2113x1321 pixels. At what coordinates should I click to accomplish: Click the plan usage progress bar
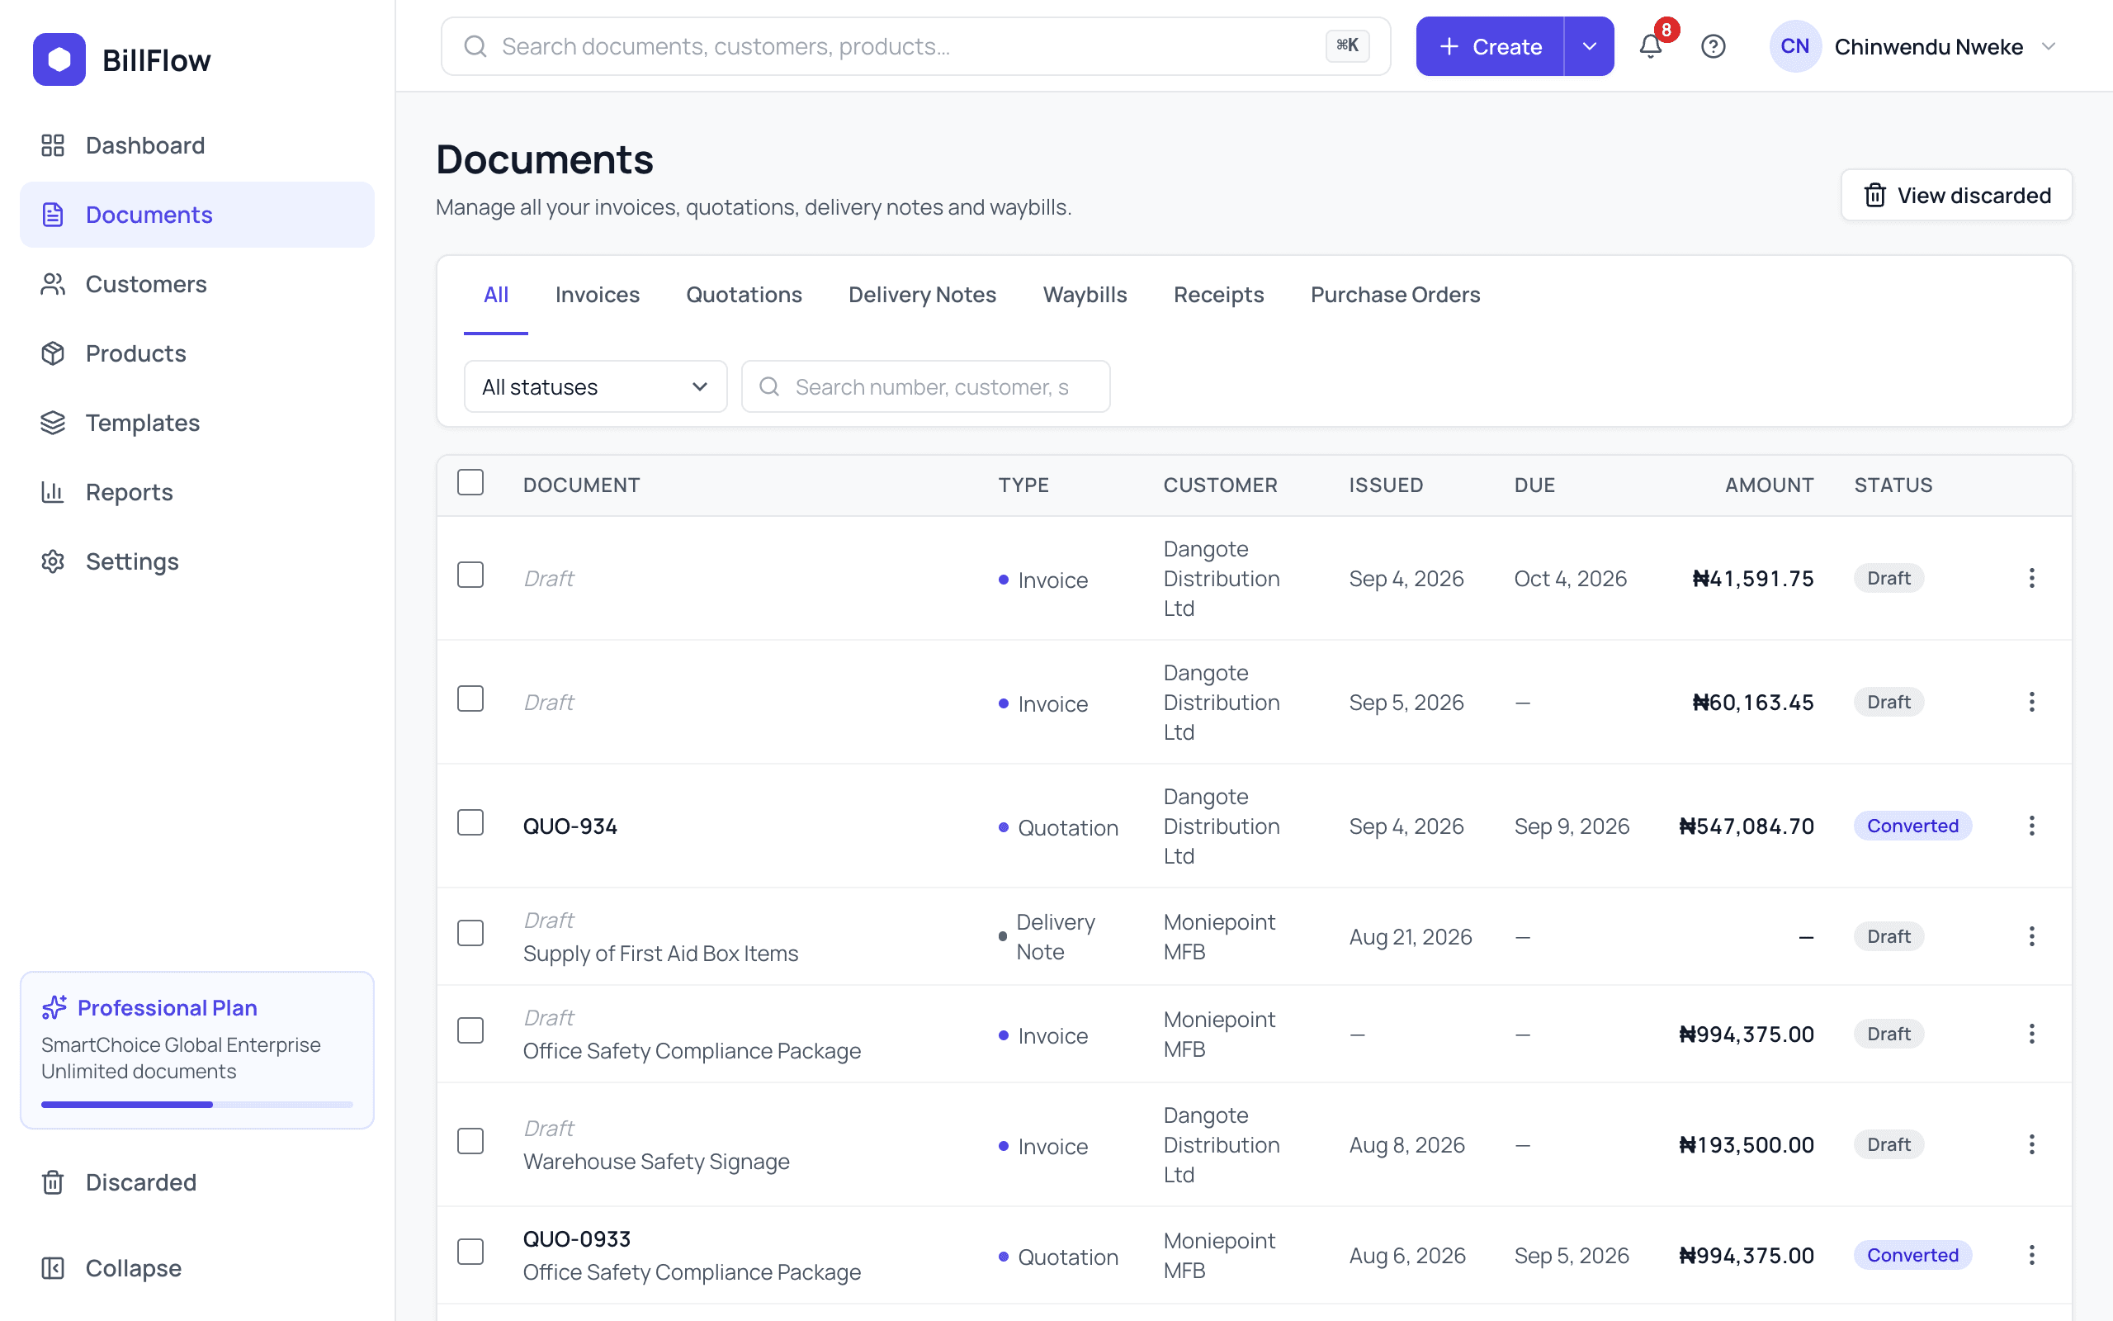(x=197, y=1105)
